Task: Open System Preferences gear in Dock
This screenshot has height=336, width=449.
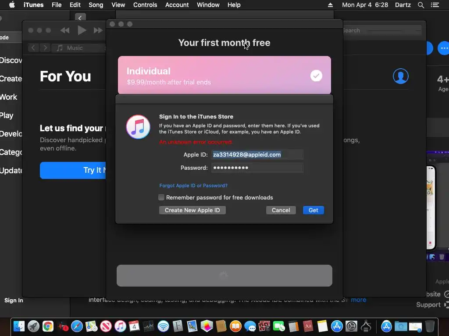Action: click(351, 326)
